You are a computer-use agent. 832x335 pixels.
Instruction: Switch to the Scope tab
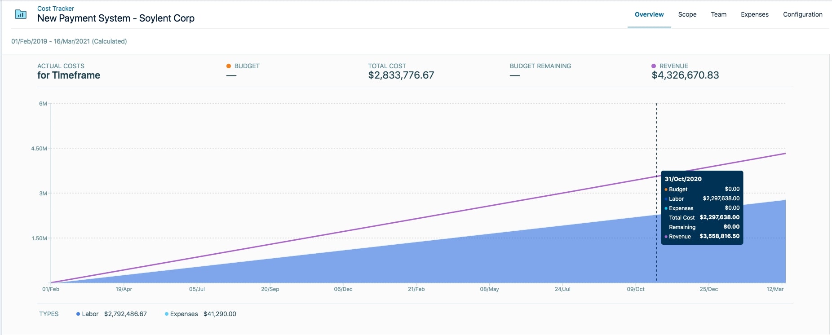[x=687, y=14]
